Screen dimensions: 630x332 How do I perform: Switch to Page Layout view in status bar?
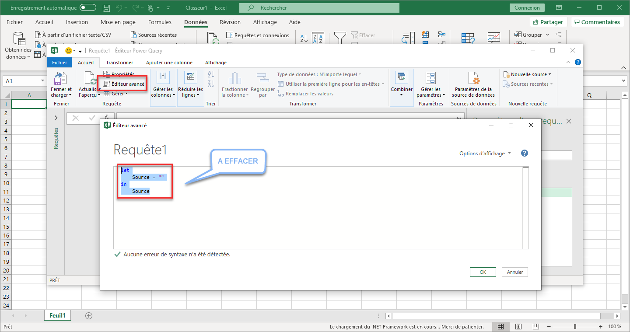click(518, 327)
